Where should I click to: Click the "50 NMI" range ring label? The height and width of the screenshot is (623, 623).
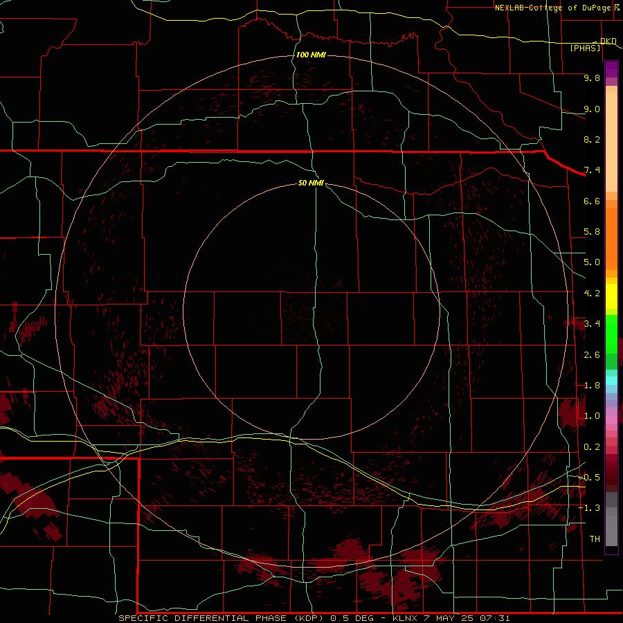[x=311, y=183]
